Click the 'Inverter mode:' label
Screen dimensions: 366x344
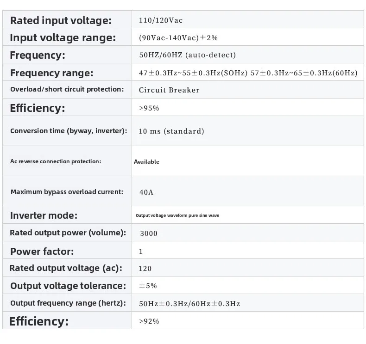44,215
